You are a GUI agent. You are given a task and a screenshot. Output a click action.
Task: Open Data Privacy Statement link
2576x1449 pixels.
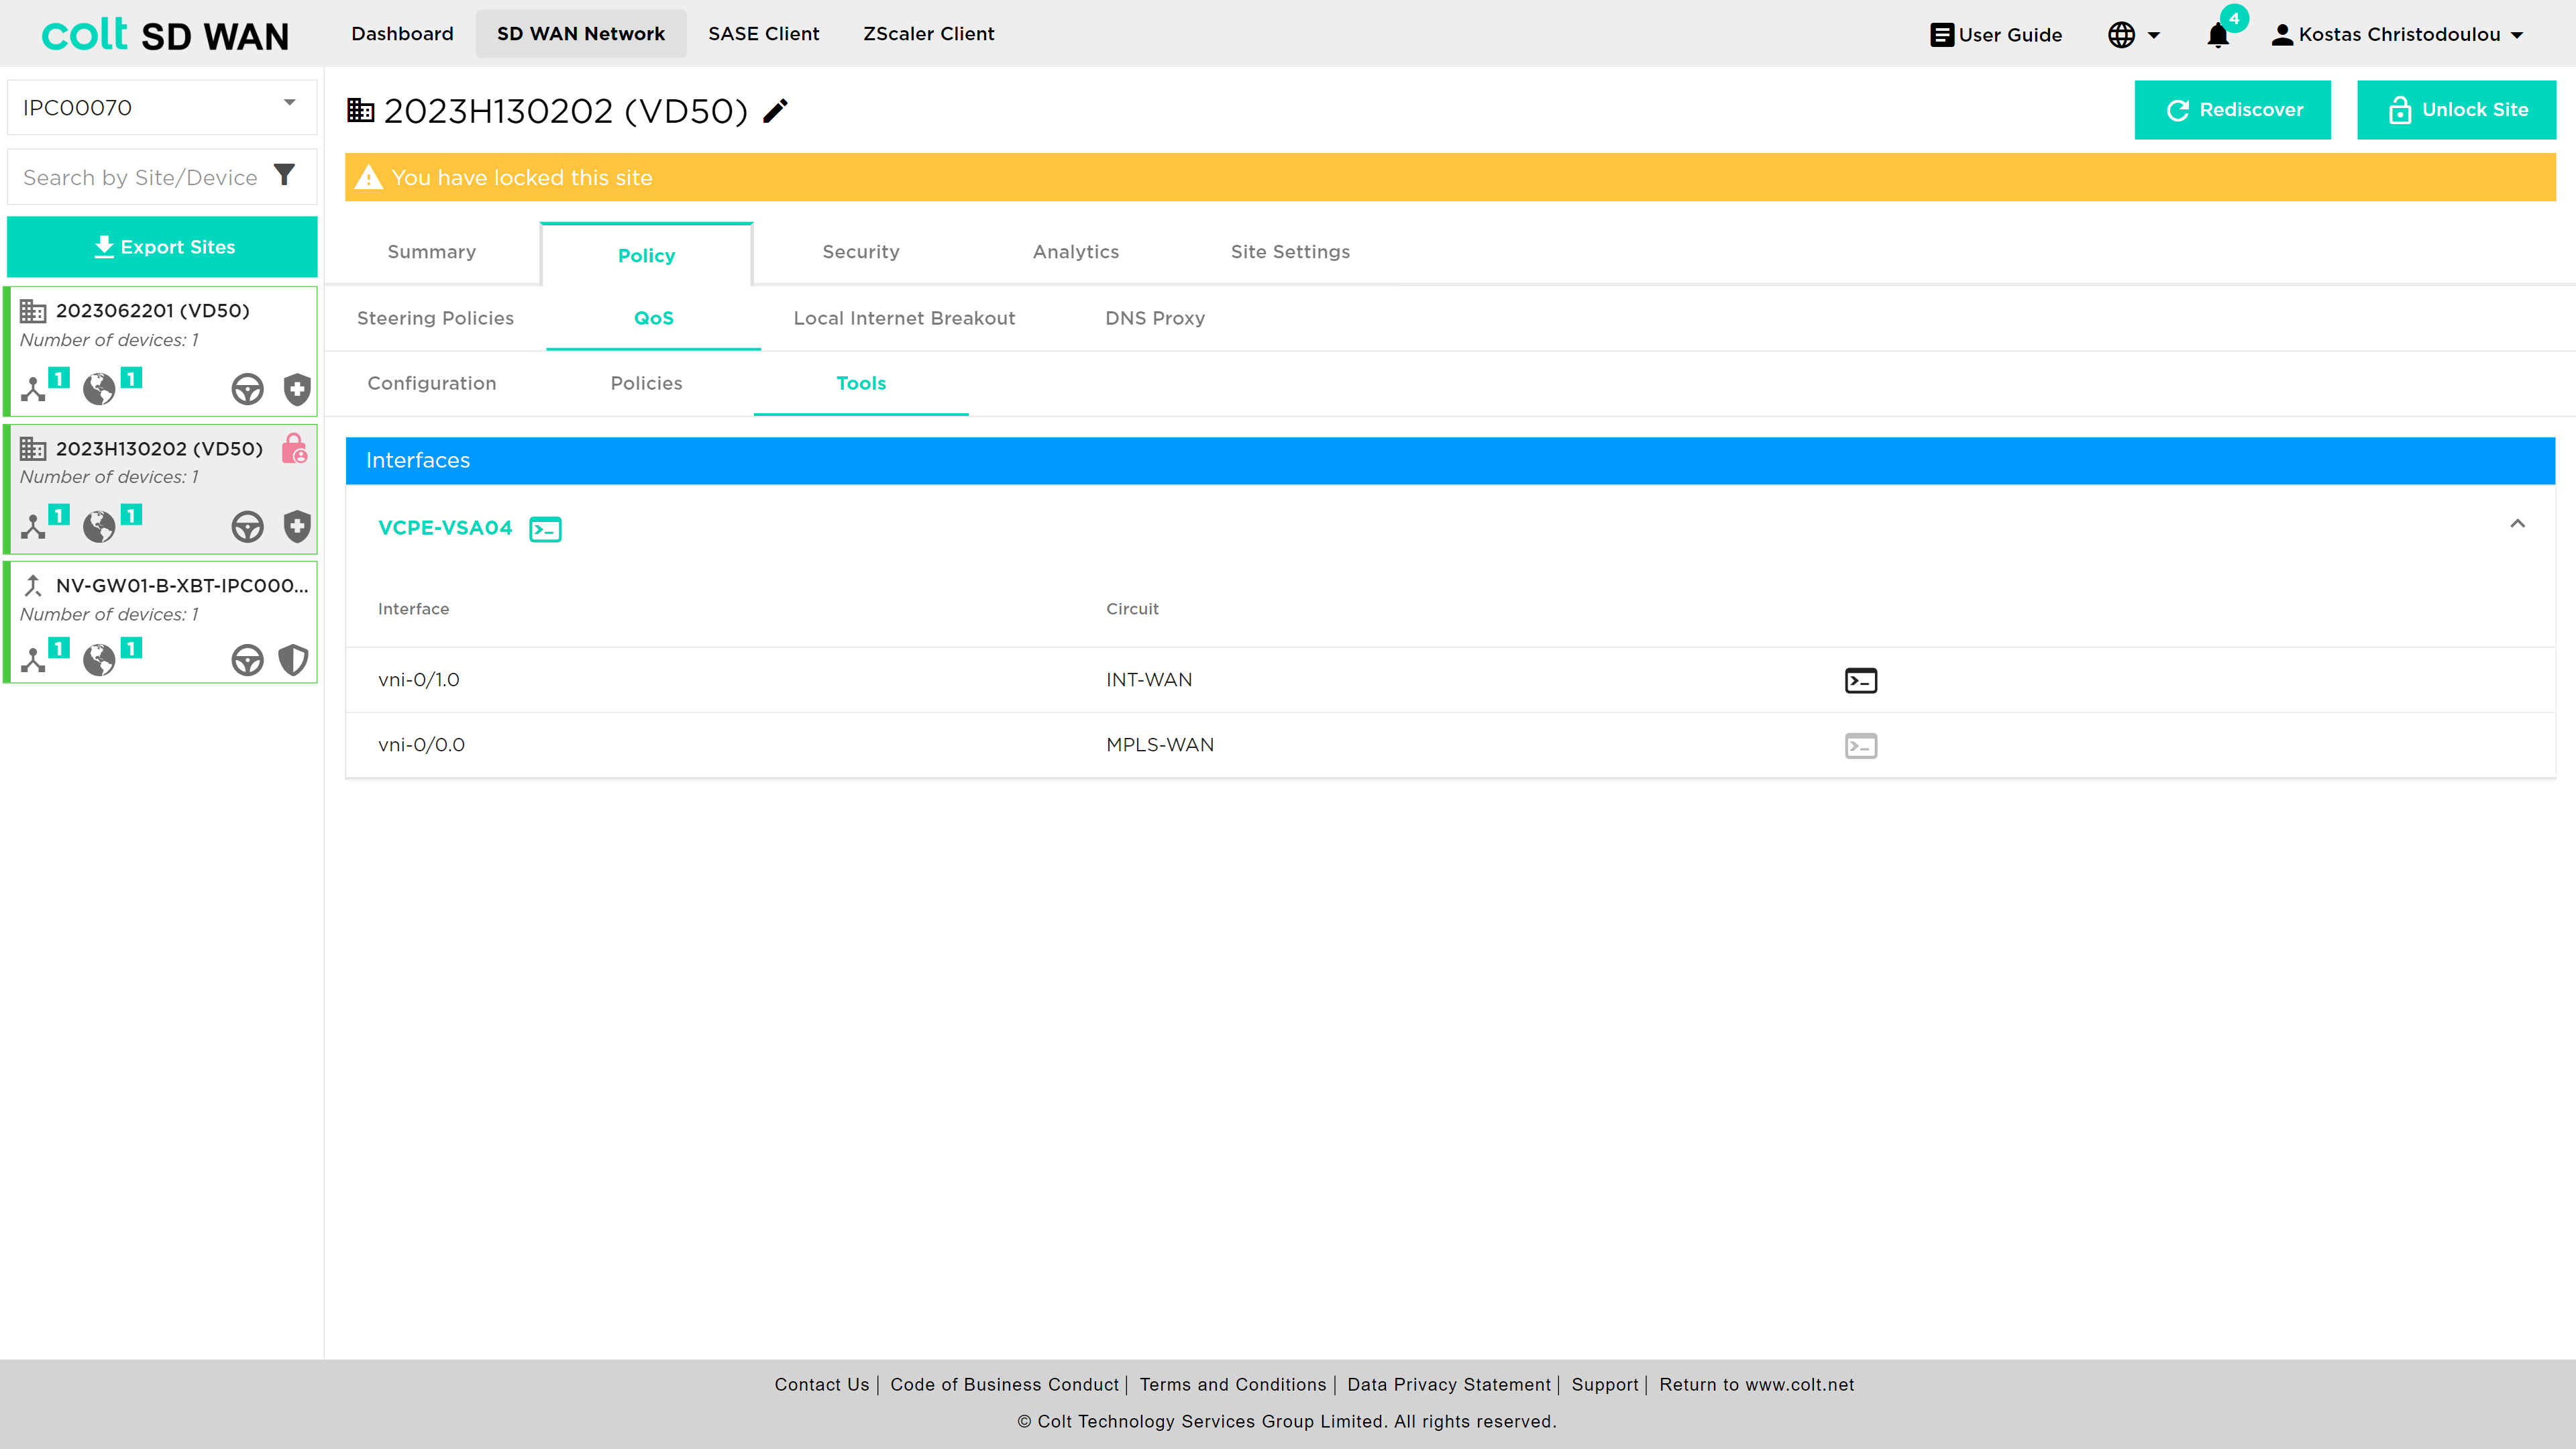(1449, 1384)
